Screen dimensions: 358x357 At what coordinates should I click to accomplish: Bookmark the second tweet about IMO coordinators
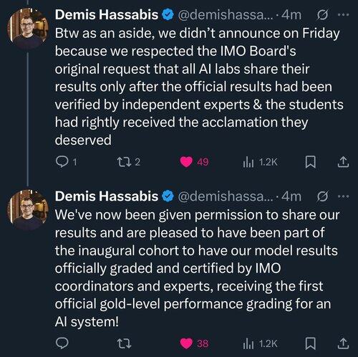coord(311,344)
